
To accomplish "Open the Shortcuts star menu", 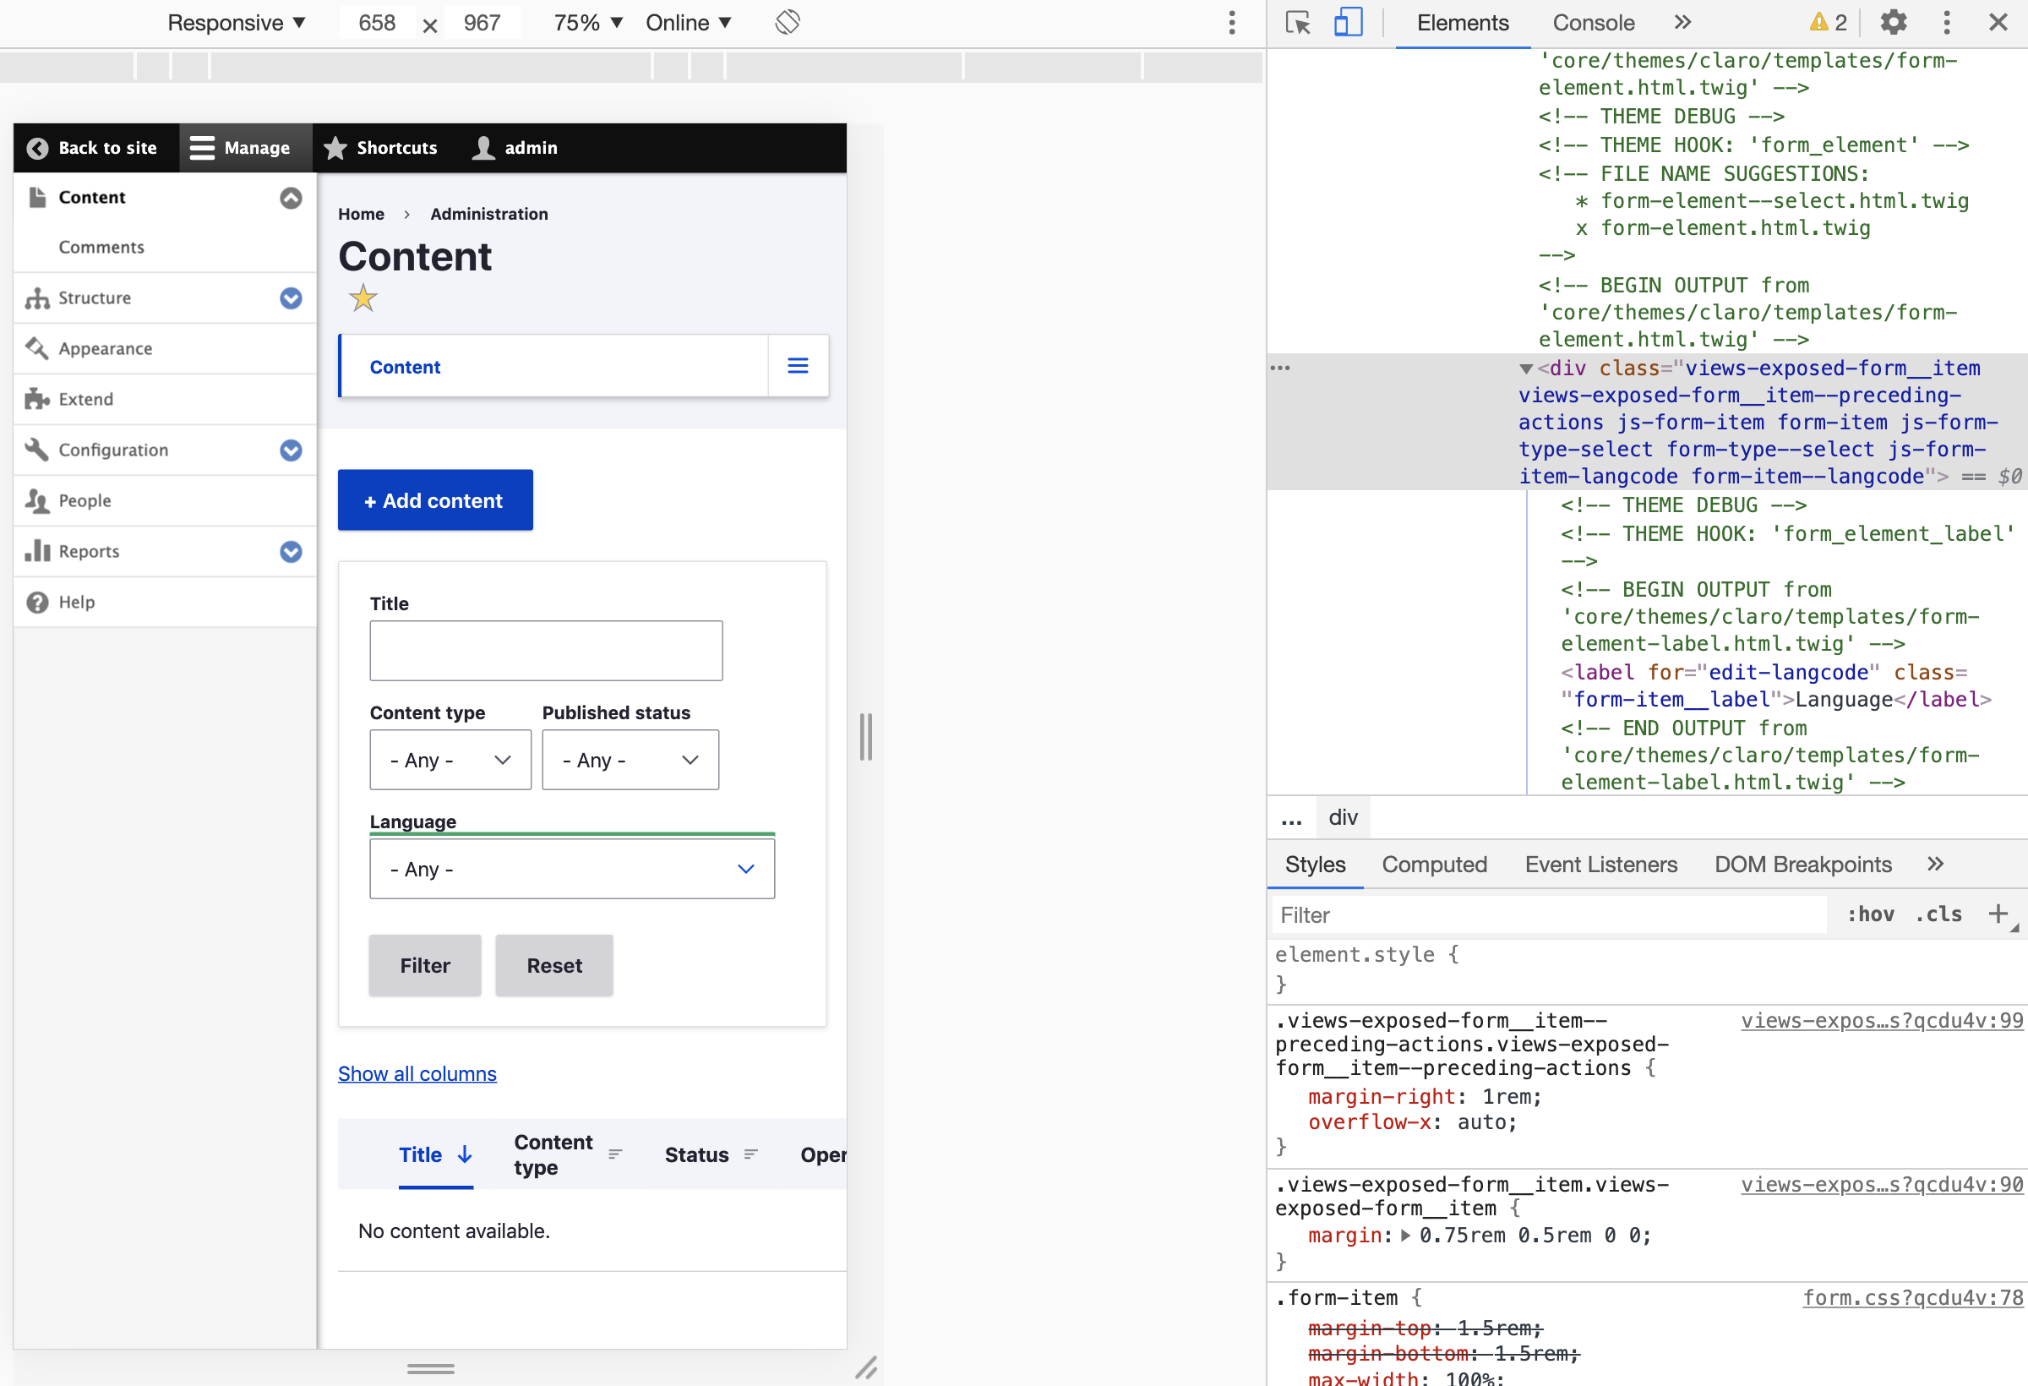I will 380,148.
